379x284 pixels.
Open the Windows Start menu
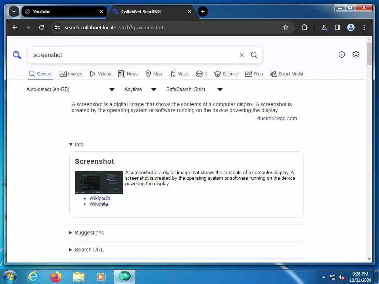(x=10, y=277)
